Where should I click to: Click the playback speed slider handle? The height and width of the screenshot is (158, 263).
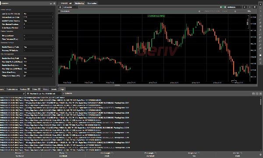coord(235,11)
